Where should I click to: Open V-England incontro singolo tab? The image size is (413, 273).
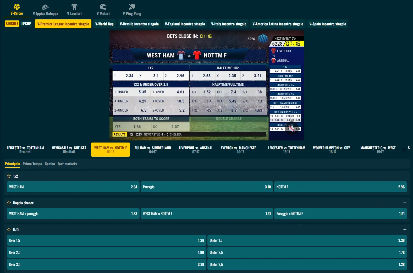(185, 24)
